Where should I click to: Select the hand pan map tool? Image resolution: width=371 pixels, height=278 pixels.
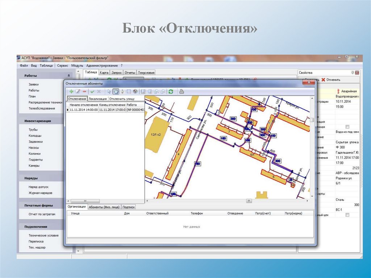[116, 91]
